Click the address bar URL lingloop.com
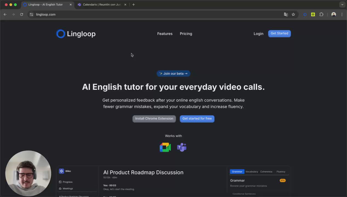The width and height of the screenshot is (347, 197). point(45,15)
